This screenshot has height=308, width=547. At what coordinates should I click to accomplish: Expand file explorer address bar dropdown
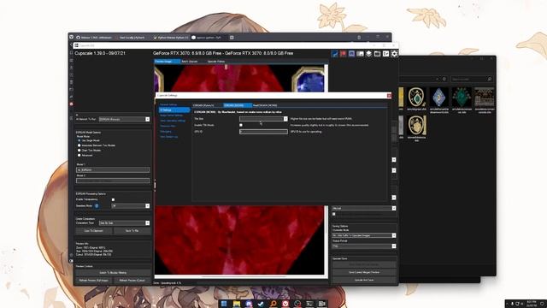[437, 79]
